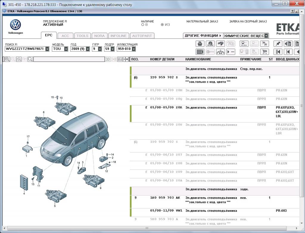Click the ELBA monitor icon
The width and height of the screenshot is (305, 233).
pyautogui.click(x=244, y=44)
